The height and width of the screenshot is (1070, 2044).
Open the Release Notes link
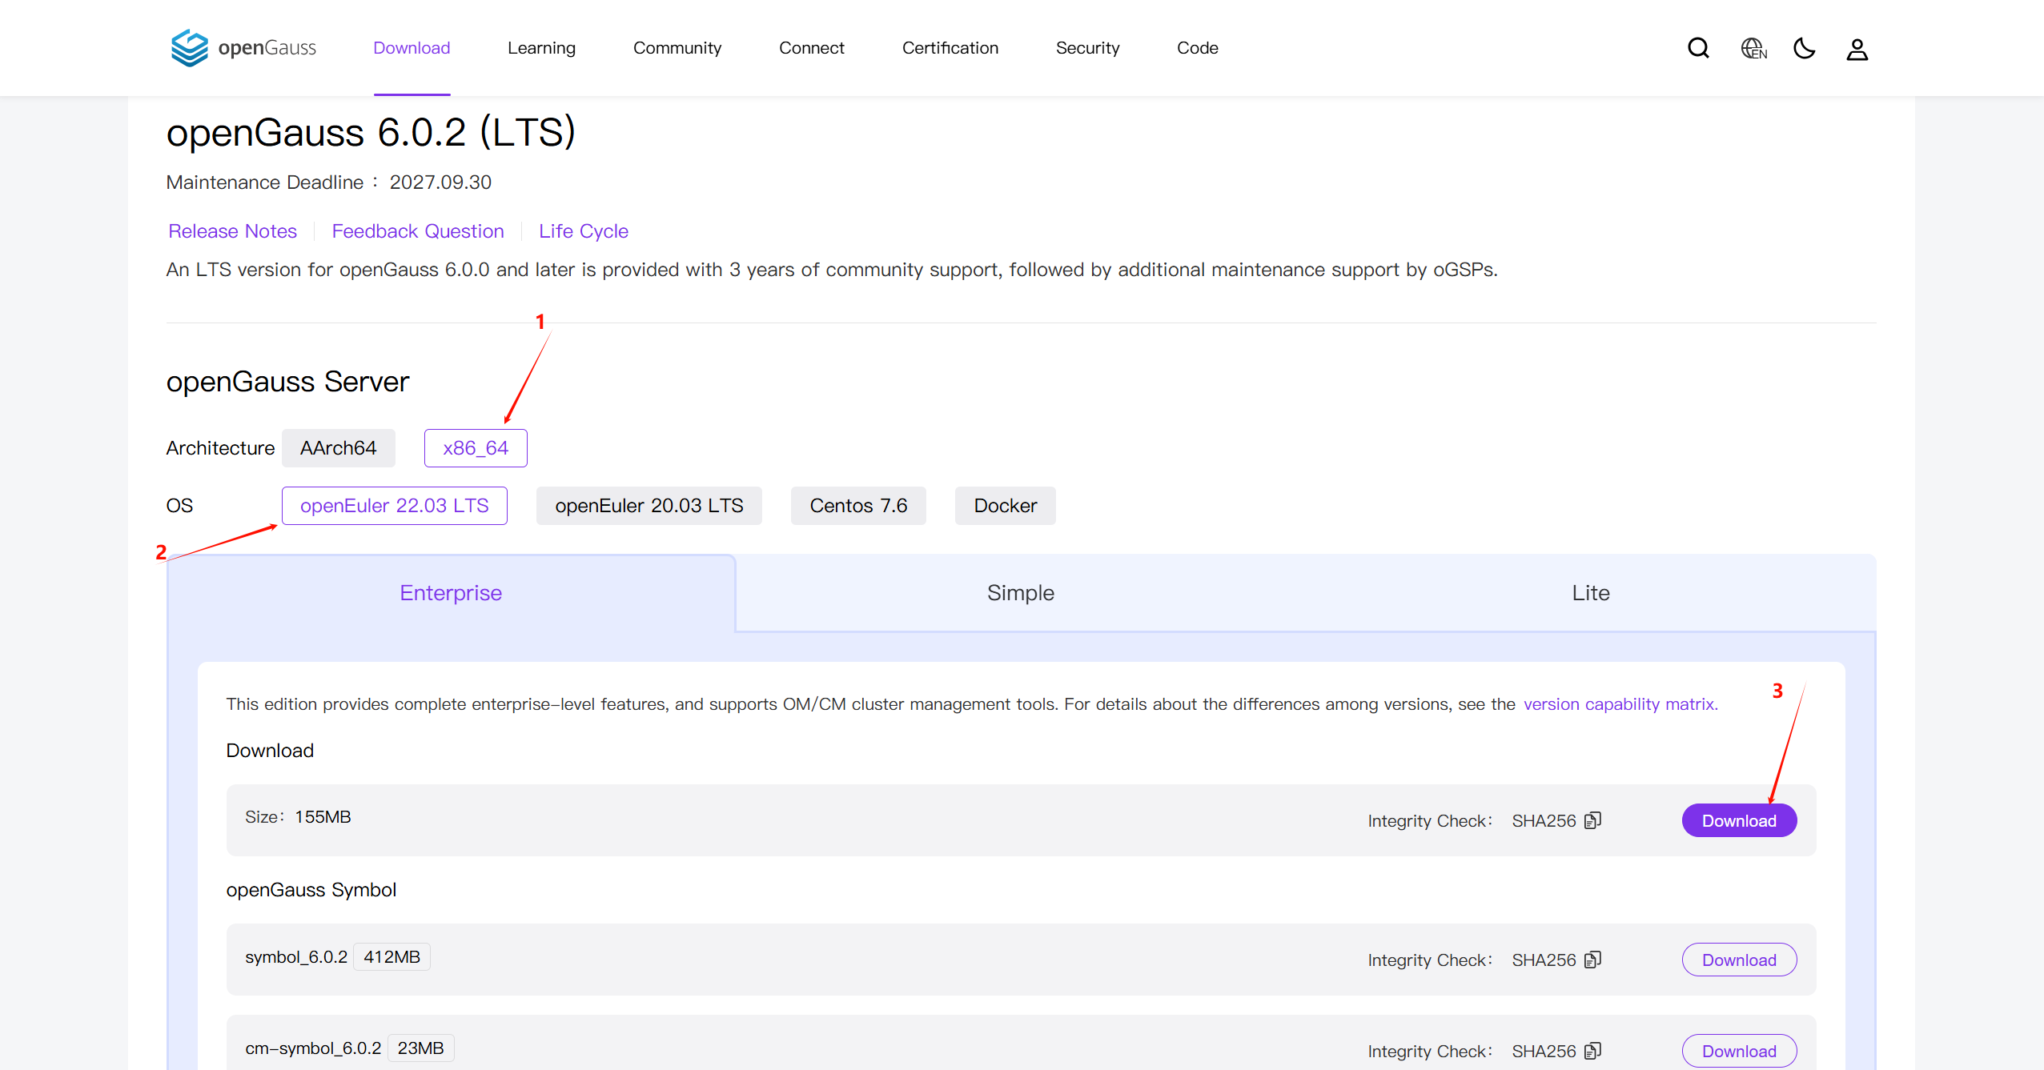(232, 231)
